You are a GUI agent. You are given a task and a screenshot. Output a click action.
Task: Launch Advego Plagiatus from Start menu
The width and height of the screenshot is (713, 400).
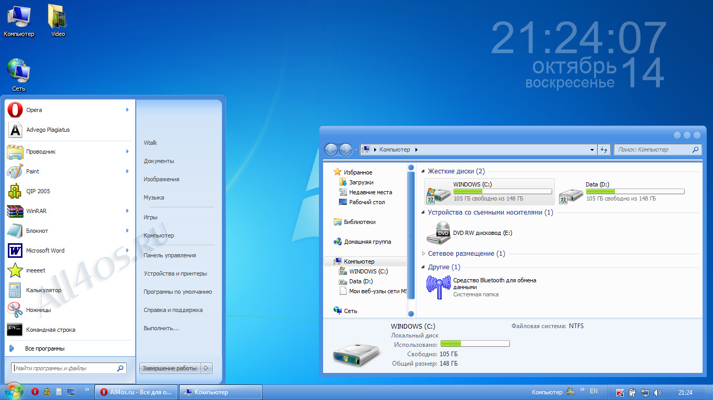tap(68, 130)
